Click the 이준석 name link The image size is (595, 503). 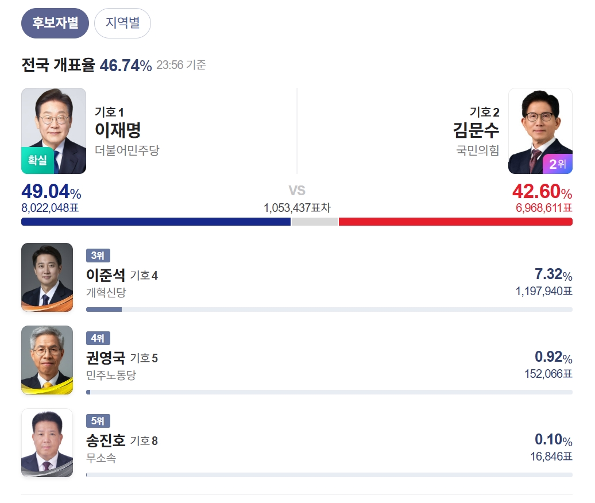106,276
